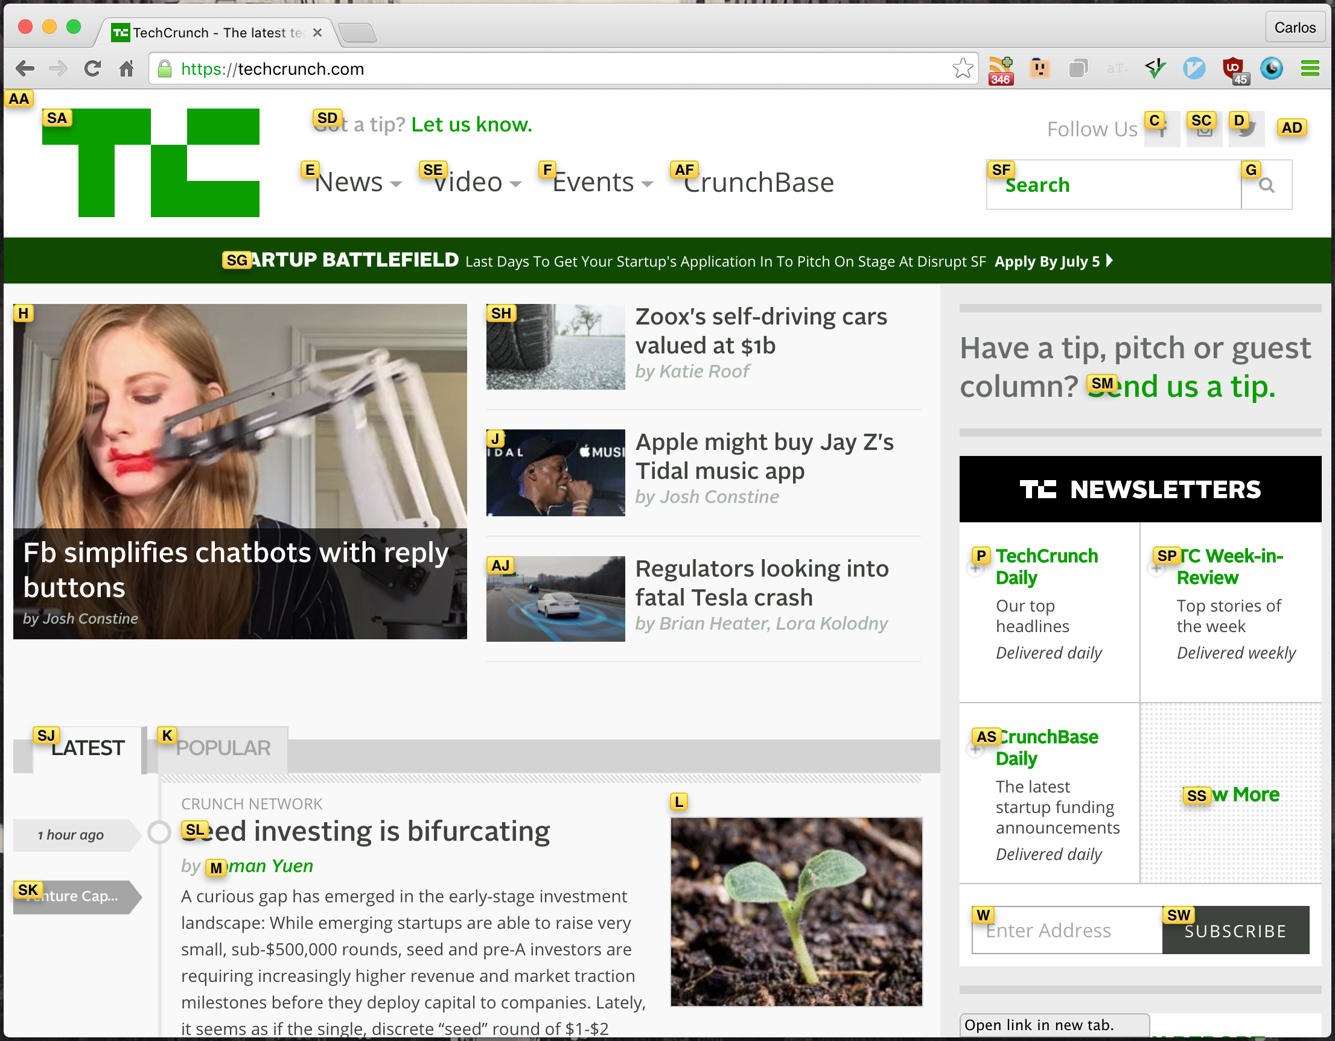Click the browser forward arrow
Screen dimensions: 1335x1041
(x=59, y=68)
